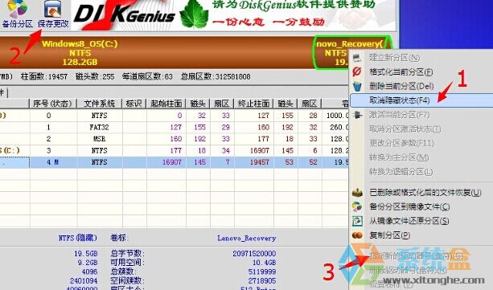Click the 复制分区 menu icon
Viewport: 493px width, 290px height.
point(357,235)
